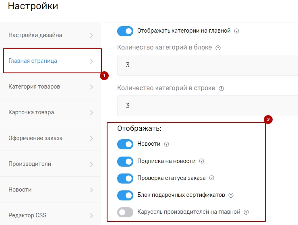This screenshot has width=298, height=225.
Task: Expand Карточка товара chevron arrow
Action: (91, 113)
